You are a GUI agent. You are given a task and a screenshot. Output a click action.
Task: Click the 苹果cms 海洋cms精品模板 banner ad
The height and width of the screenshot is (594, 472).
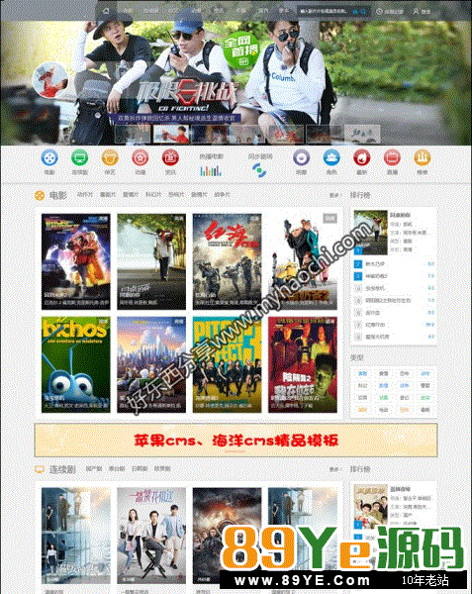point(236,441)
